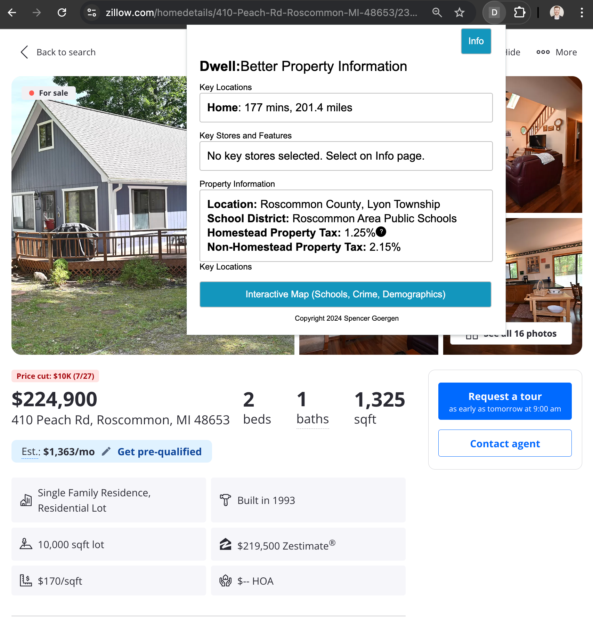Open the browser extensions puzzle icon
The height and width of the screenshot is (617, 593).
519,13
